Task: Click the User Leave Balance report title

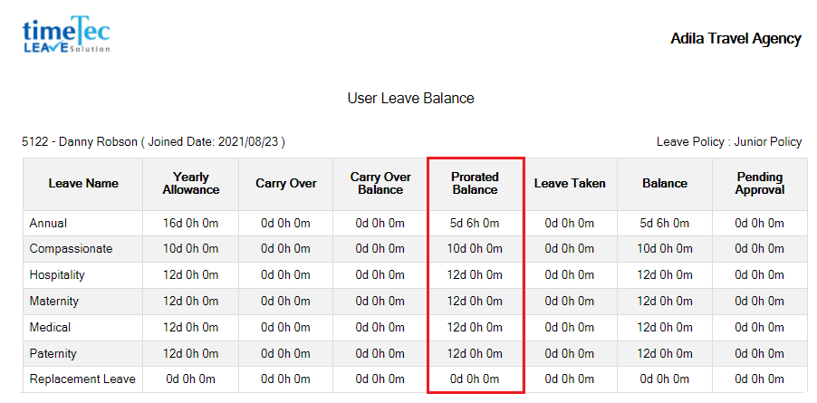Action: (410, 98)
